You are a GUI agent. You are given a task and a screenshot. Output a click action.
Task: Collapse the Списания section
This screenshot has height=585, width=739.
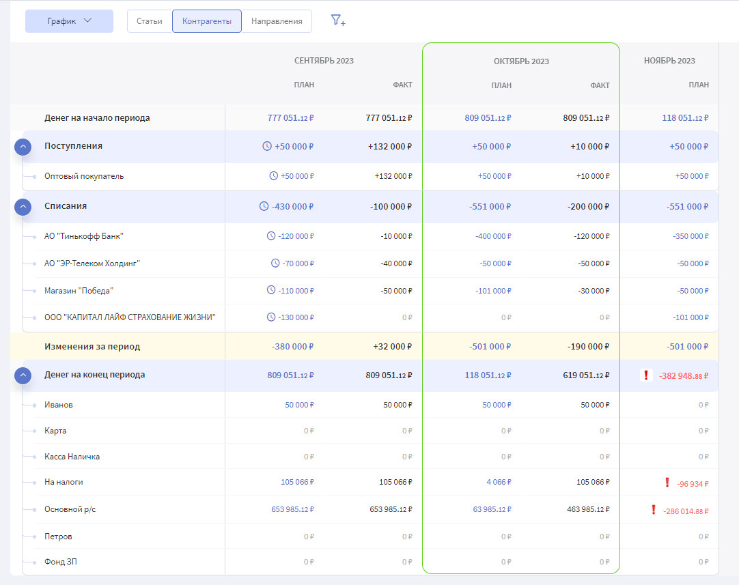(x=23, y=206)
